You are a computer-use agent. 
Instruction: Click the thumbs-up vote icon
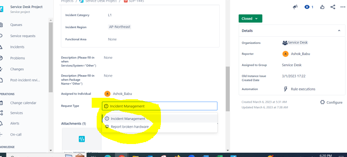(322, 7)
